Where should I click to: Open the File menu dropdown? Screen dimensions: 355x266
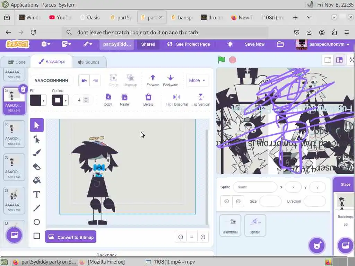coord(66,44)
